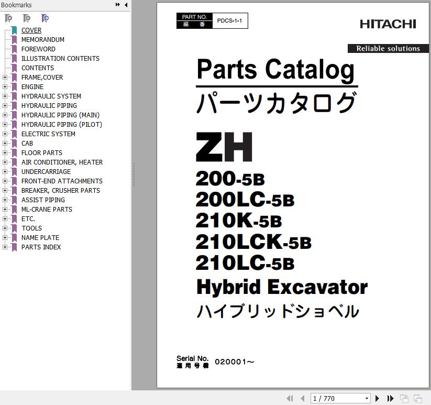
Task: Click the Hybrid Excavator heading on the page
Action: point(282,287)
